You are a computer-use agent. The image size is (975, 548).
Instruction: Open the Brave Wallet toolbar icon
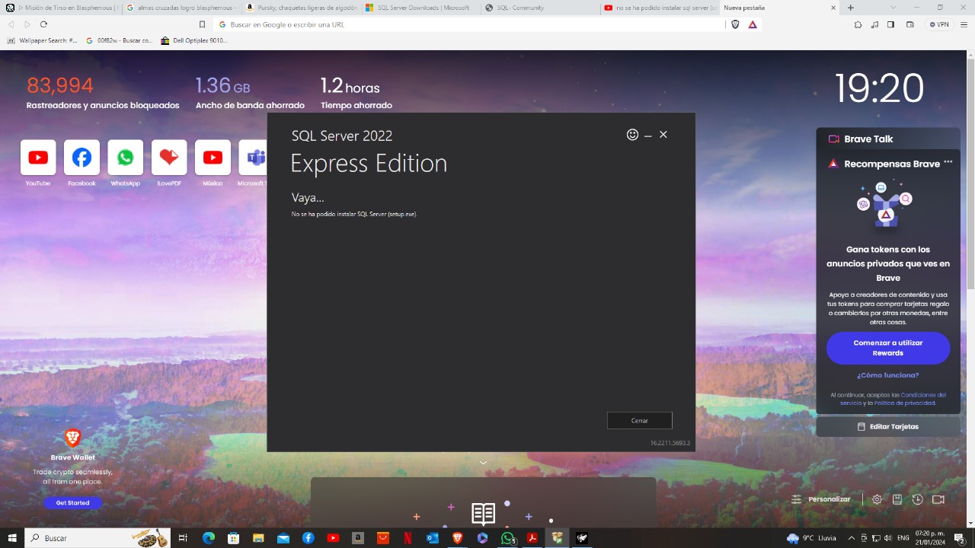909,24
